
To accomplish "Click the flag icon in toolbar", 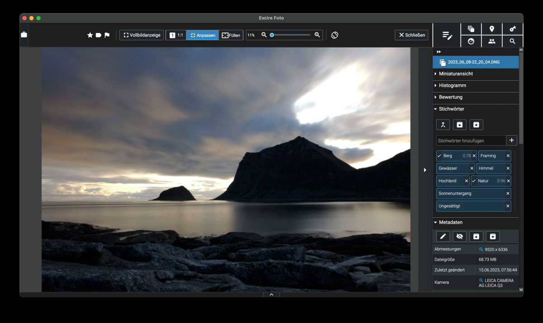I will point(107,35).
